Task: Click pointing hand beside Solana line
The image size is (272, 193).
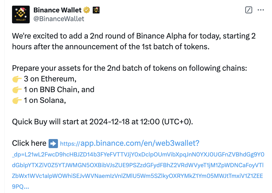Action: pyautogui.click(x=17, y=101)
